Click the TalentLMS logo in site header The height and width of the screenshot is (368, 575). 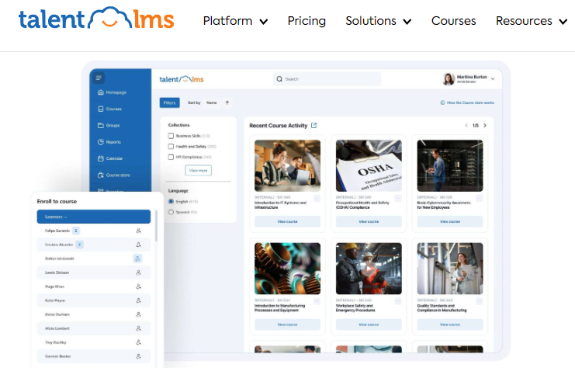[x=96, y=19]
